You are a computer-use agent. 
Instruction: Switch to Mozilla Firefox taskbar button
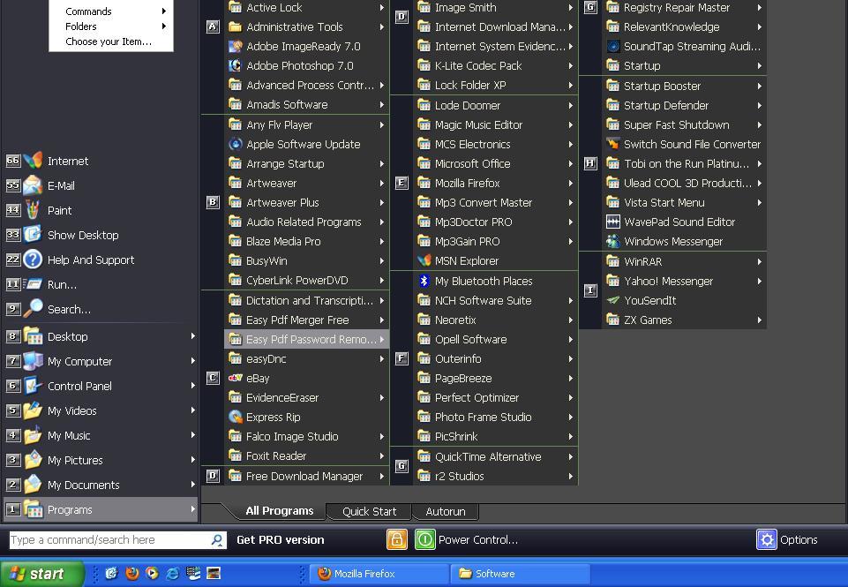379,574
